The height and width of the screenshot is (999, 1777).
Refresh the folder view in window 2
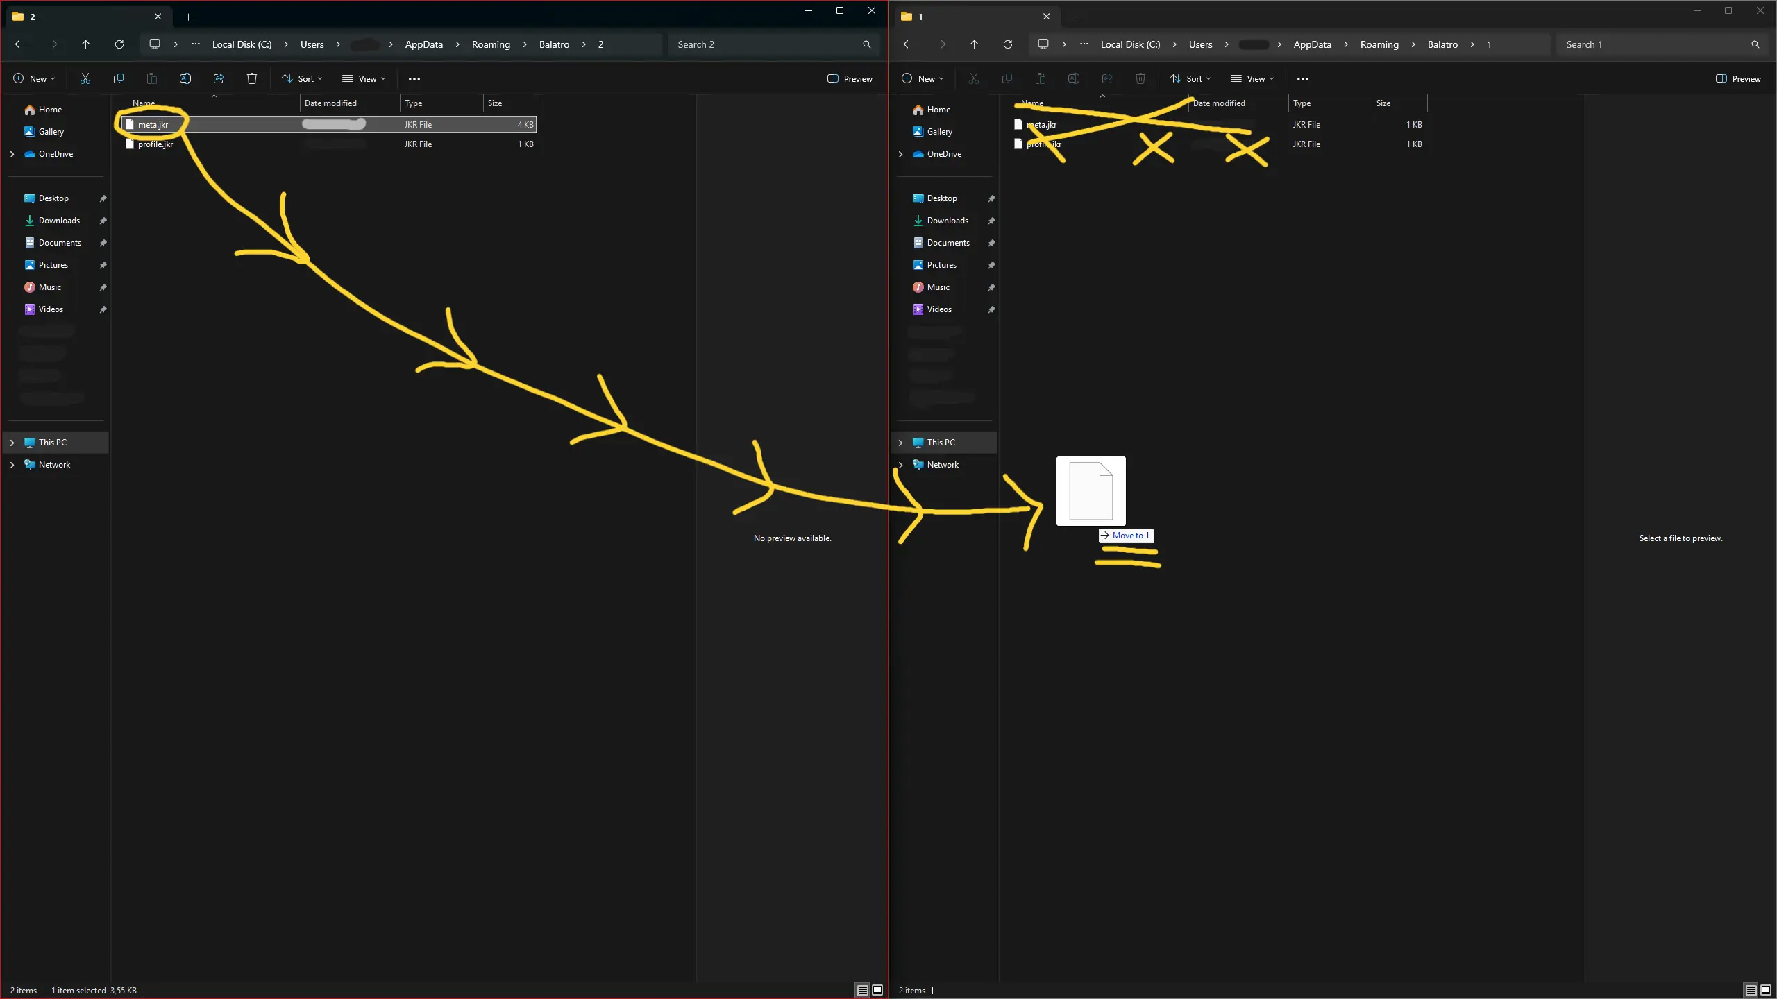tap(119, 44)
